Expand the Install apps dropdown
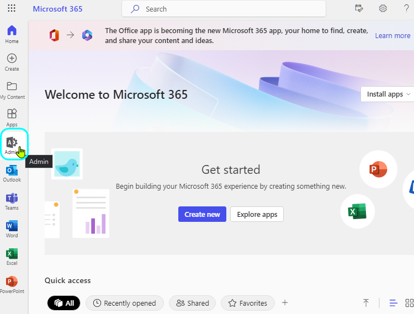This screenshot has height=314, width=414. coord(388,94)
